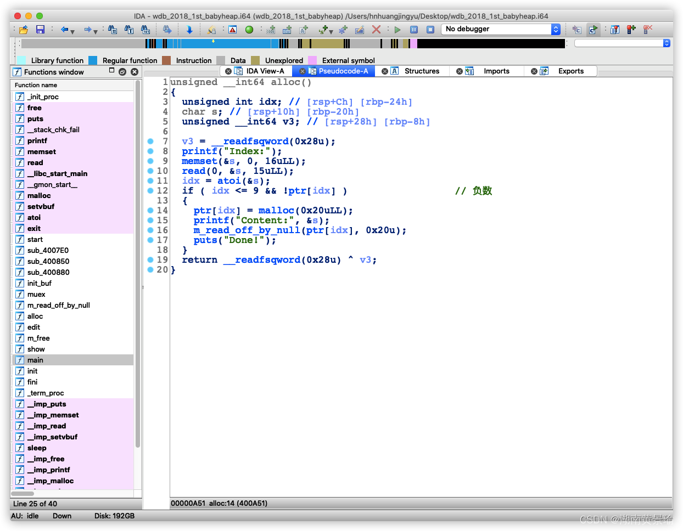Click the open file toolbar icon
The height and width of the screenshot is (531, 683).
[23, 30]
